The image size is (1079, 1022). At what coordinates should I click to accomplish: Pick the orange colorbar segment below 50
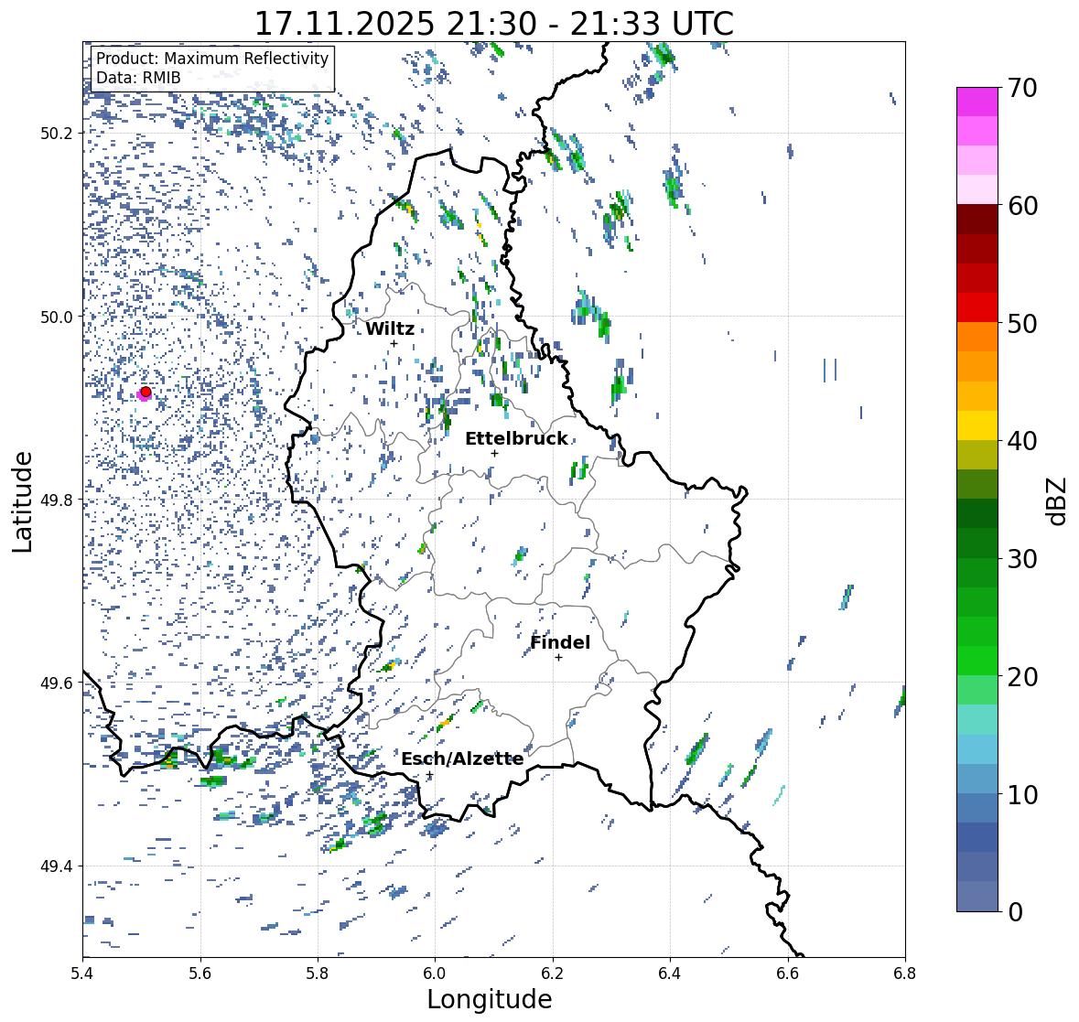tap(977, 337)
